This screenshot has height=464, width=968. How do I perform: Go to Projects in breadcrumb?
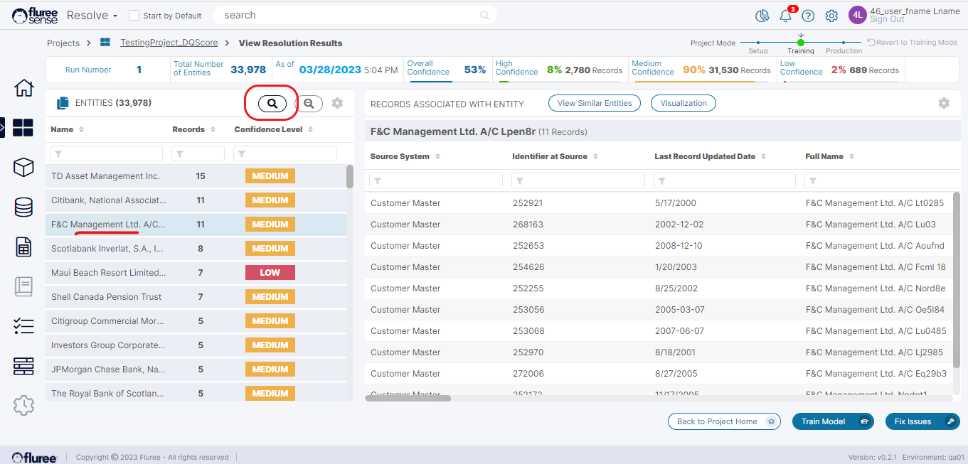point(63,43)
